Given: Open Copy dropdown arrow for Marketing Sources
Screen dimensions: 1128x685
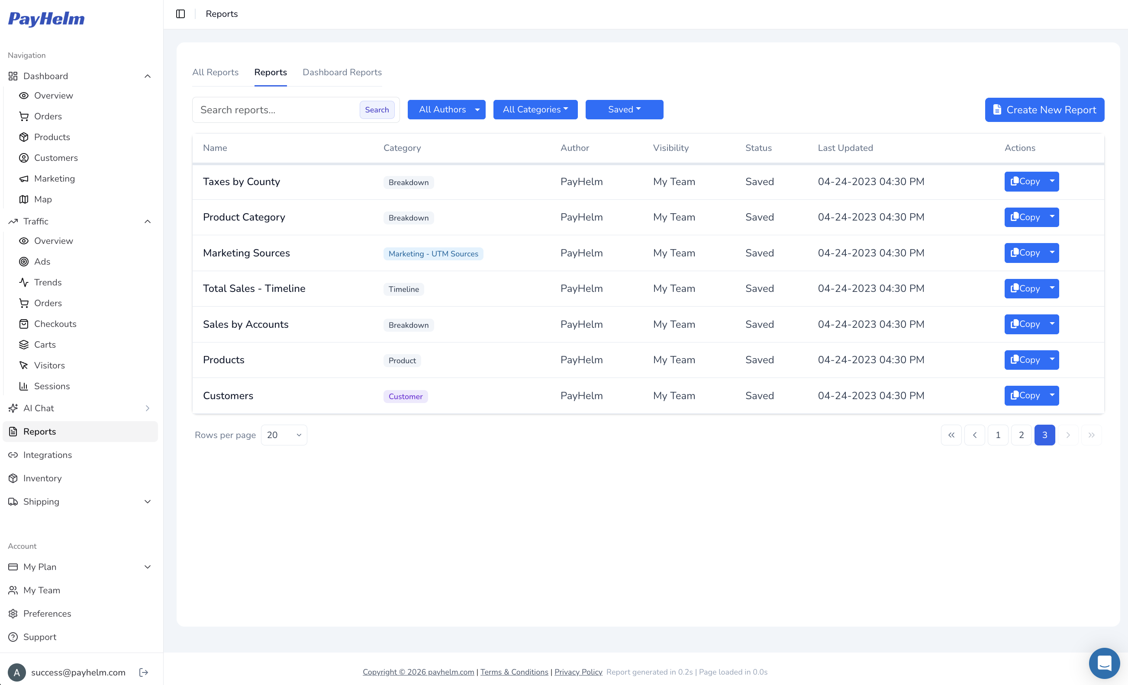Looking at the screenshot, I should pos(1052,253).
